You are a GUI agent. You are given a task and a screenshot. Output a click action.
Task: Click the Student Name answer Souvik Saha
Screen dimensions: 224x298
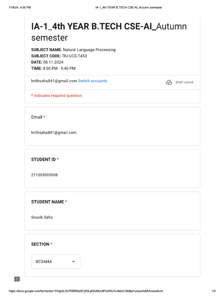(42, 217)
